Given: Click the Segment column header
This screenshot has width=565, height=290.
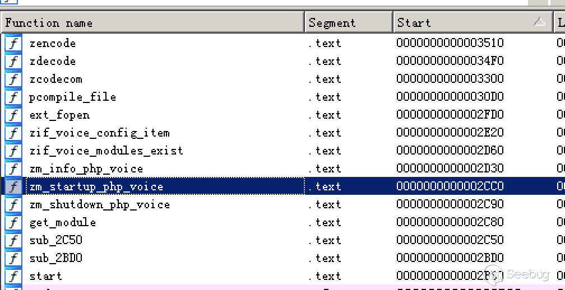Looking at the screenshot, I should click(x=349, y=23).
